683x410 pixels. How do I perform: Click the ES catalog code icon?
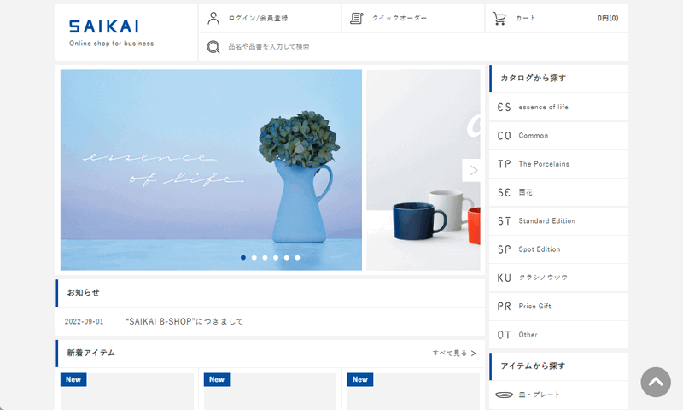(x=504, y=107)
